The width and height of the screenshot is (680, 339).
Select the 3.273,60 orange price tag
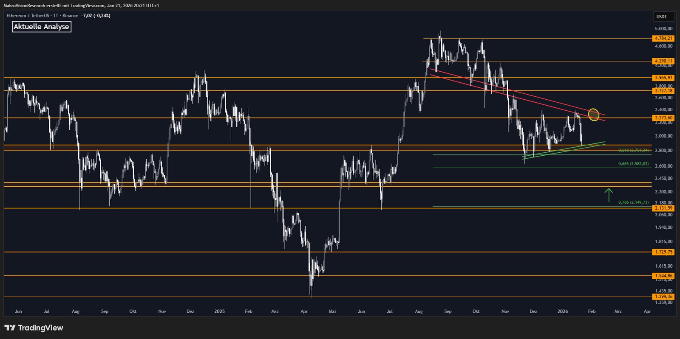(x=663, y=118)
